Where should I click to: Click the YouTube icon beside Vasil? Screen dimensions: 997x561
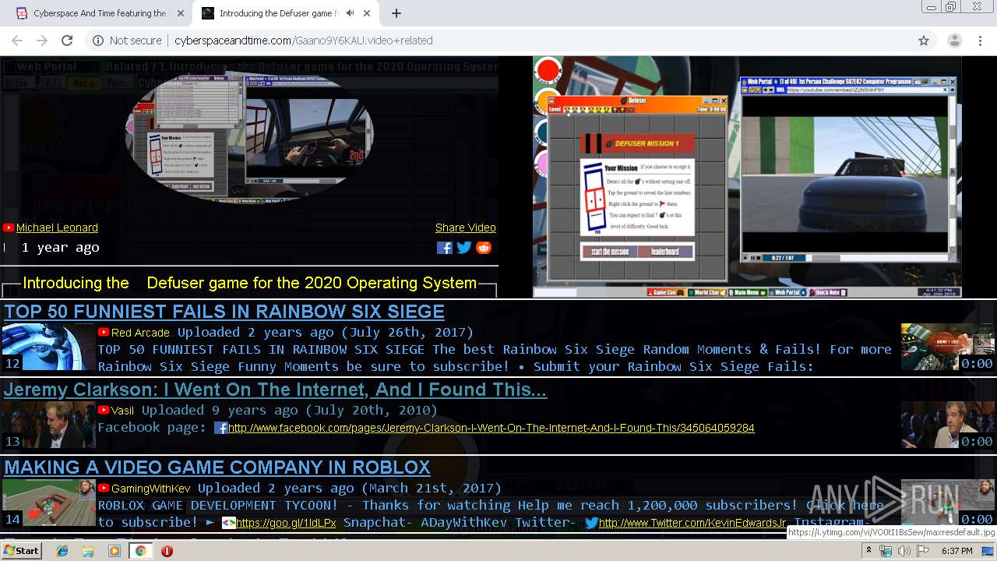[104, 411]
